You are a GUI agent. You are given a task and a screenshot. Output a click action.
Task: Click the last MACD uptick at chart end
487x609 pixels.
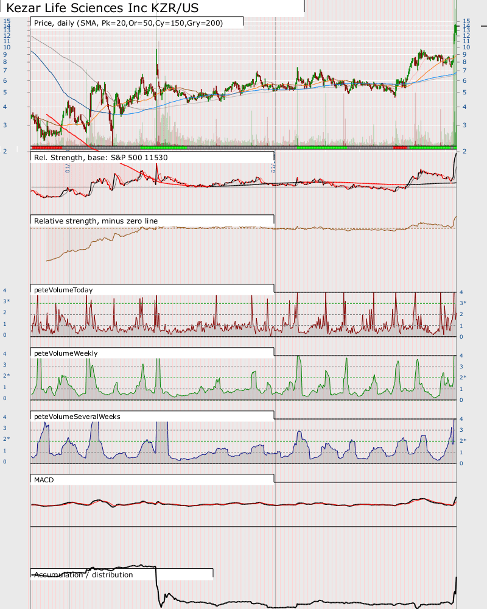(x=455, y=501)
